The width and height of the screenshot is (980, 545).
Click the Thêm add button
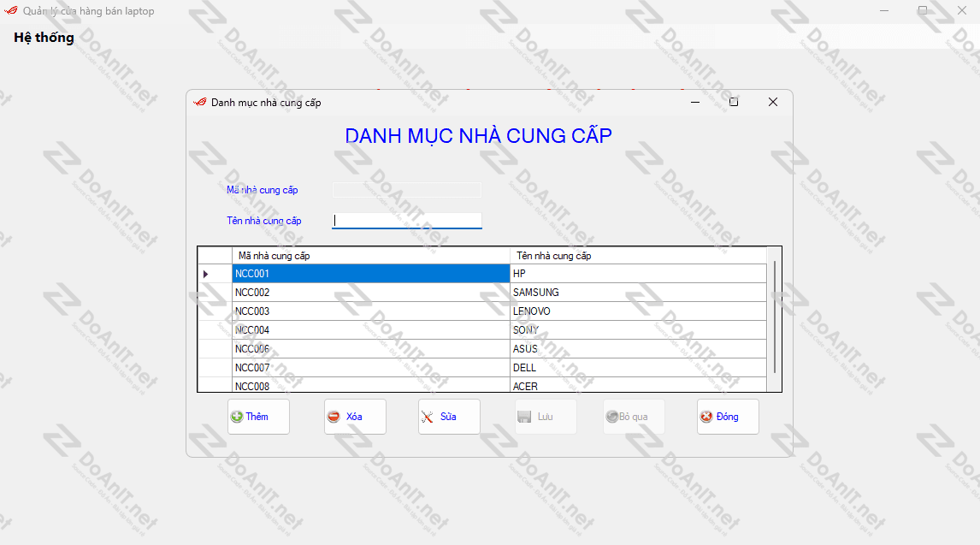click(258, 417)
